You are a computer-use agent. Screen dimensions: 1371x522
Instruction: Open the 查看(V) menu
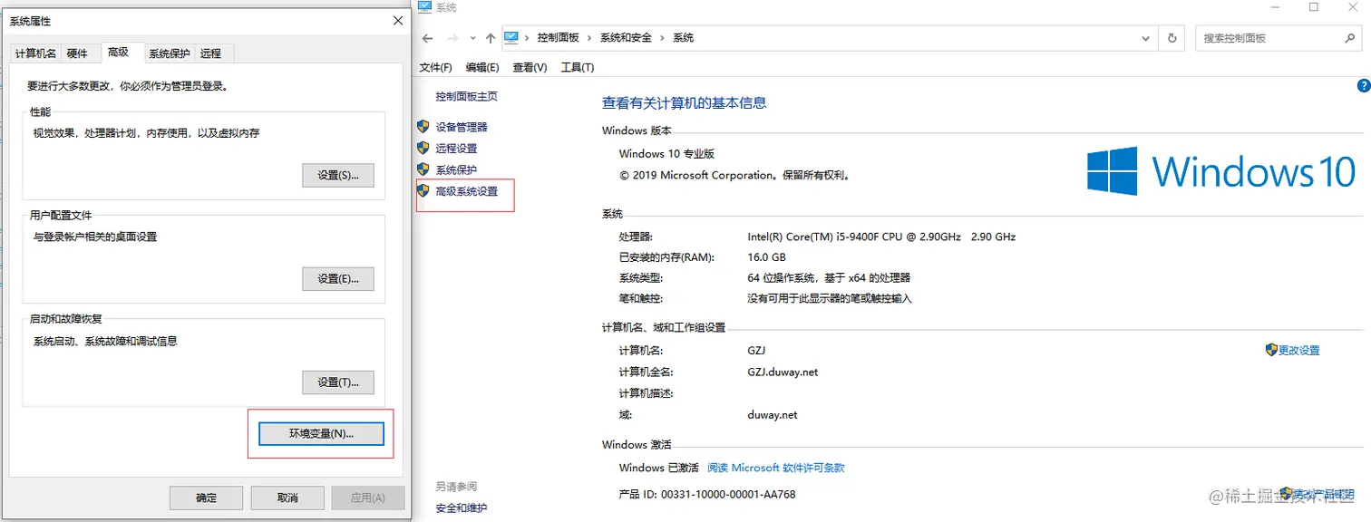click(x=530, y=68)
